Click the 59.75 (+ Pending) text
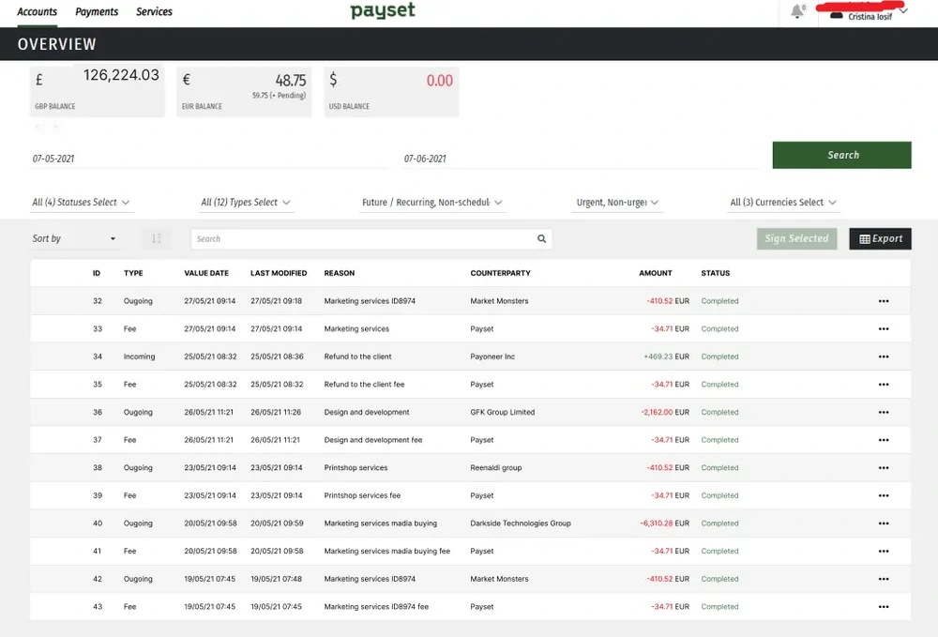The width and height of the screenshot is (938, 637). 279,95
